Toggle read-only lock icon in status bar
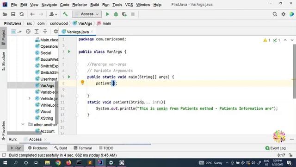296x167 pixels. click(291, 155)
